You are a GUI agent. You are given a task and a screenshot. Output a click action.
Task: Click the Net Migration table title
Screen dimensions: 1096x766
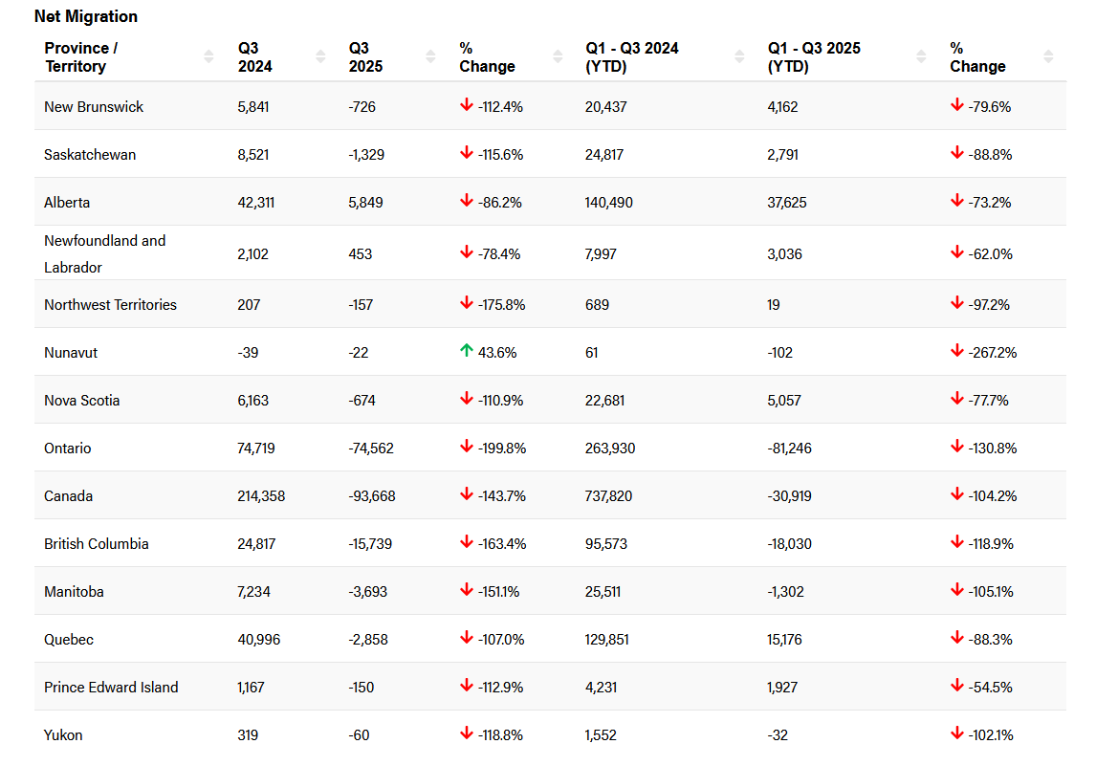click(85, 16)
